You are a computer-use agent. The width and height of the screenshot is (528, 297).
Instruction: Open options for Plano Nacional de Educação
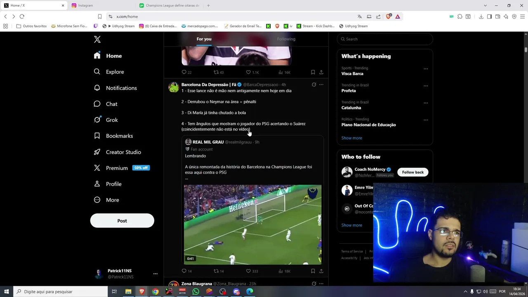(426, 120)
